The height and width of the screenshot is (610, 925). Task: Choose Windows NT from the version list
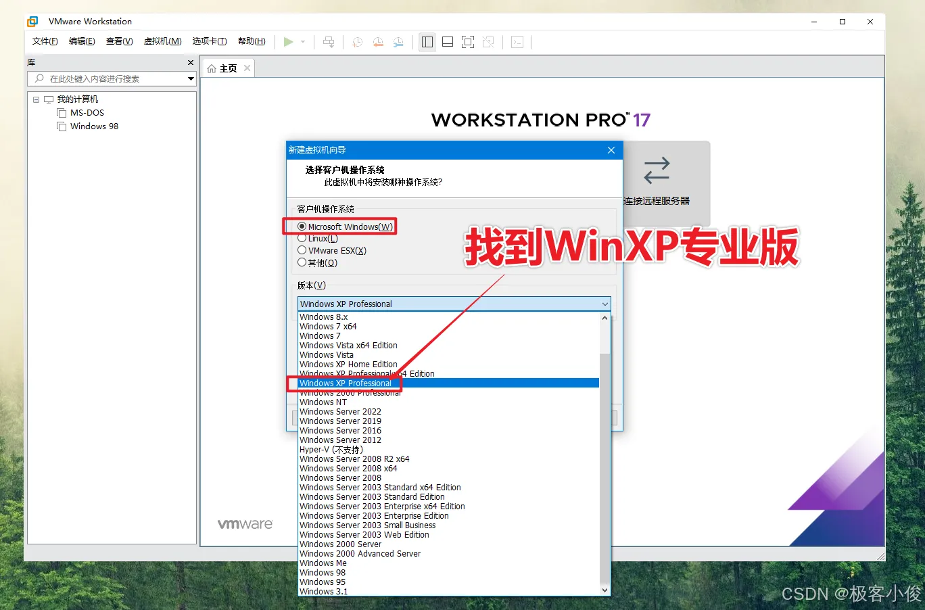(x=449, y=402)
